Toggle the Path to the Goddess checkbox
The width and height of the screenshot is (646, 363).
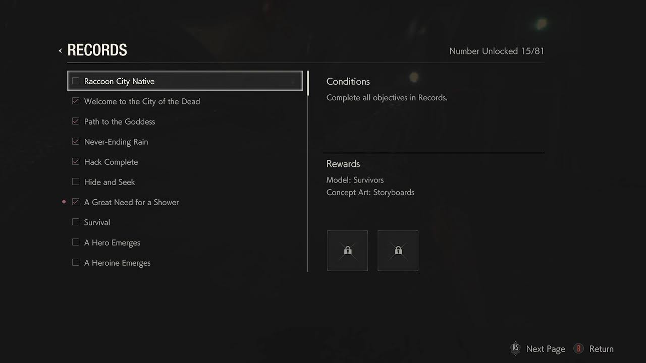coord(76,121)
